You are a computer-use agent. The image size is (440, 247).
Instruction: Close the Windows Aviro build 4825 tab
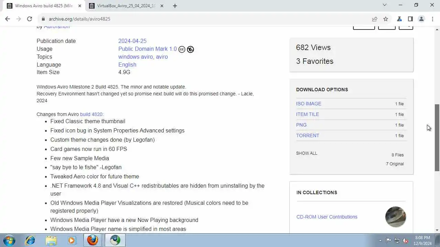point(80,6)
